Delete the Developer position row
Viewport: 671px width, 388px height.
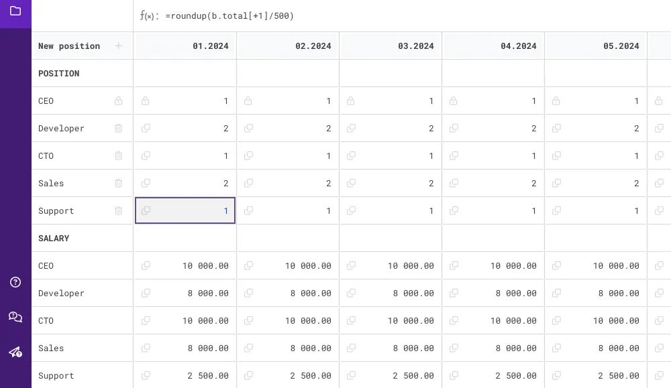pyautogui.click(x=119, y=129)
